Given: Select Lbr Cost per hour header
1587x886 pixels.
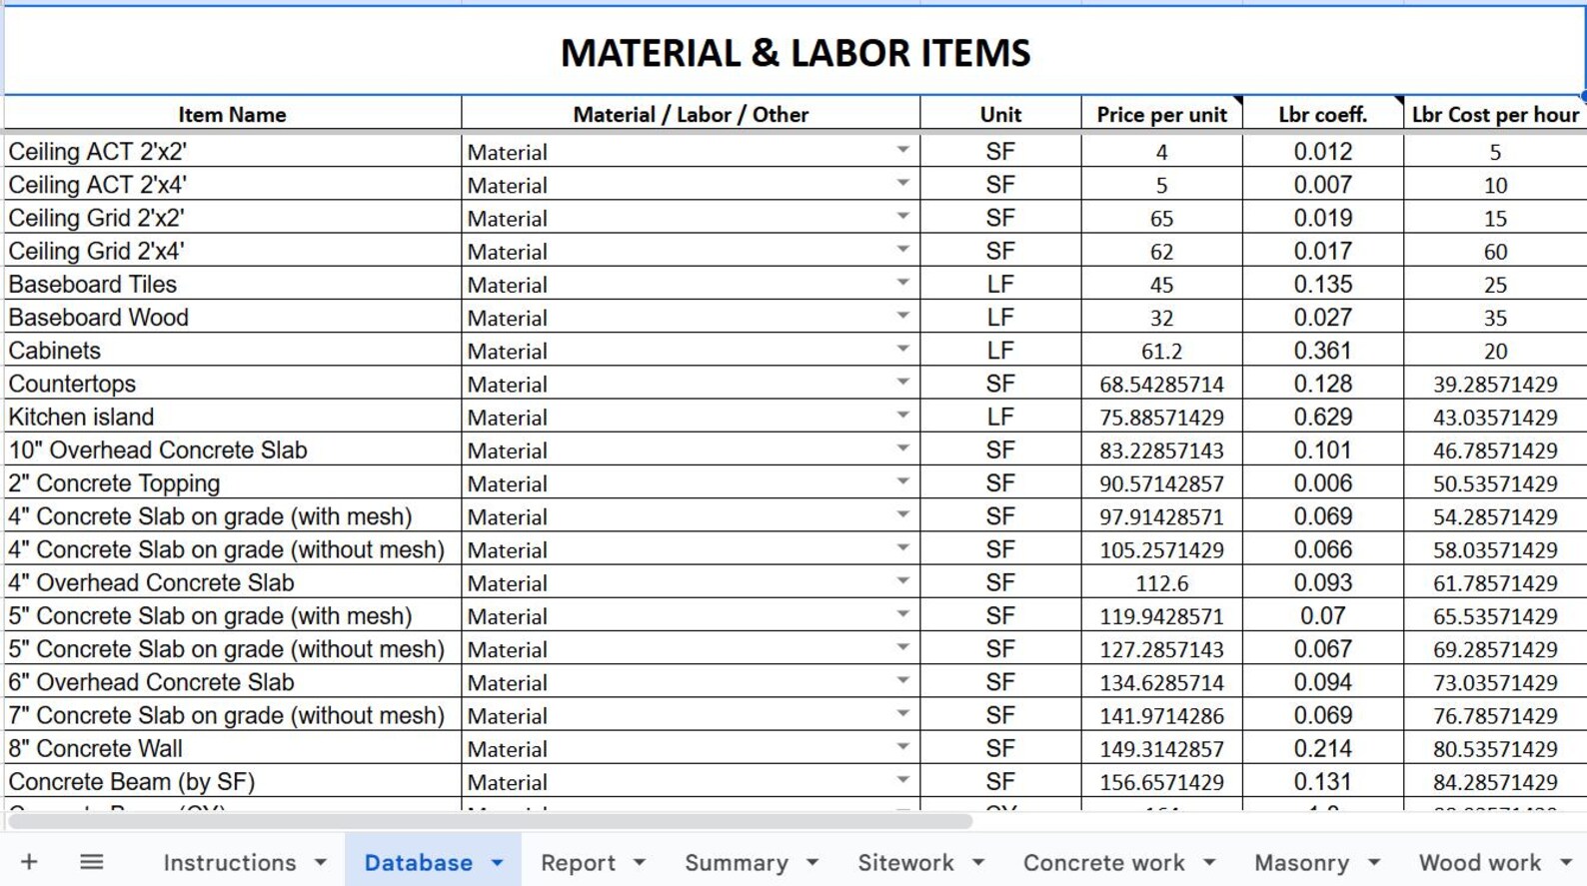Looking at the screenshot, I should [x=1495, y=114].
